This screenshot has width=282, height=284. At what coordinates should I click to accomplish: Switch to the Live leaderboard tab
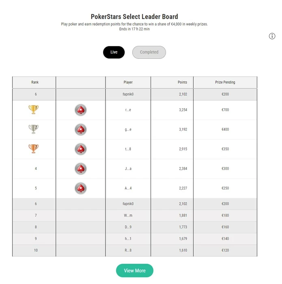(114, 52)
